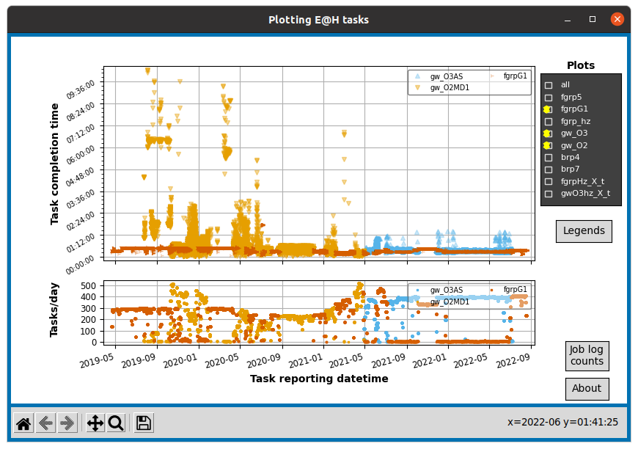Uncheck the gw_O3 plot checkbox
638x449 pixels.
click(x=548, y=133)
